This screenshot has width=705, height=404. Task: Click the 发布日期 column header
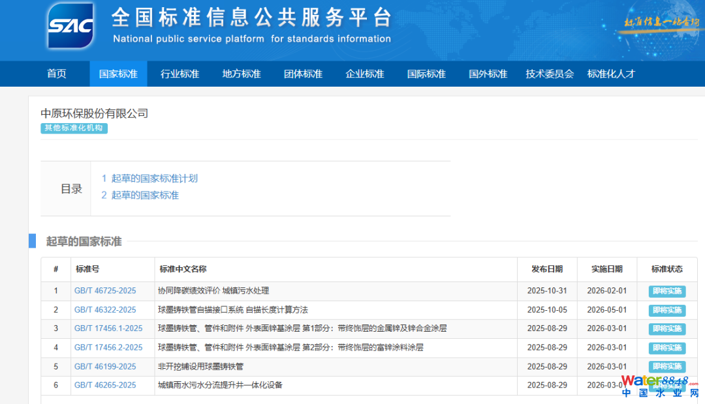(x=547, y=269)
